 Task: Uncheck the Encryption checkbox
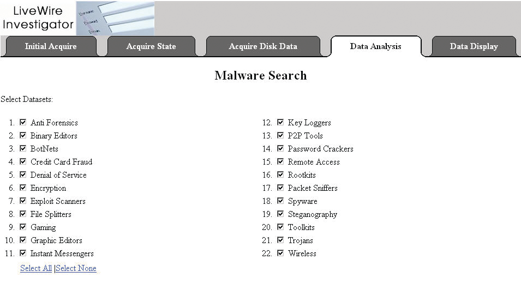click(23, 188)
